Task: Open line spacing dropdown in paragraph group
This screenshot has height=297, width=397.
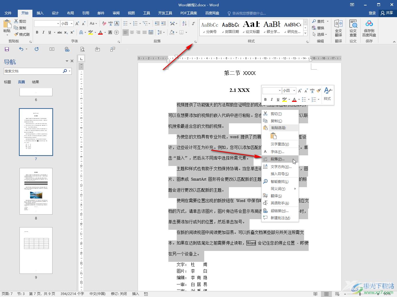Action: click(x=161, y=32)
